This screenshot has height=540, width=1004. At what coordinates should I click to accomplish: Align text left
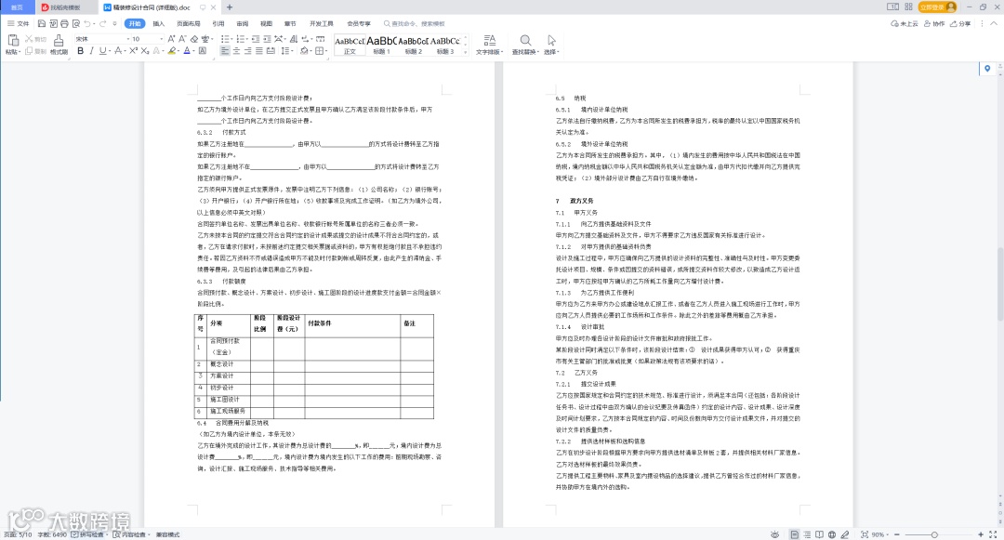coord(225,51)
